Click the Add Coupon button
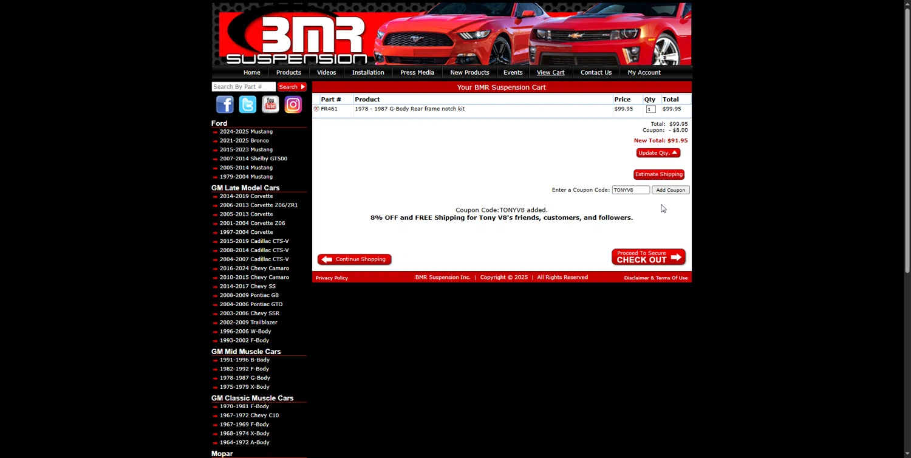The image size is (911, 458). click(x=670, y=190)
